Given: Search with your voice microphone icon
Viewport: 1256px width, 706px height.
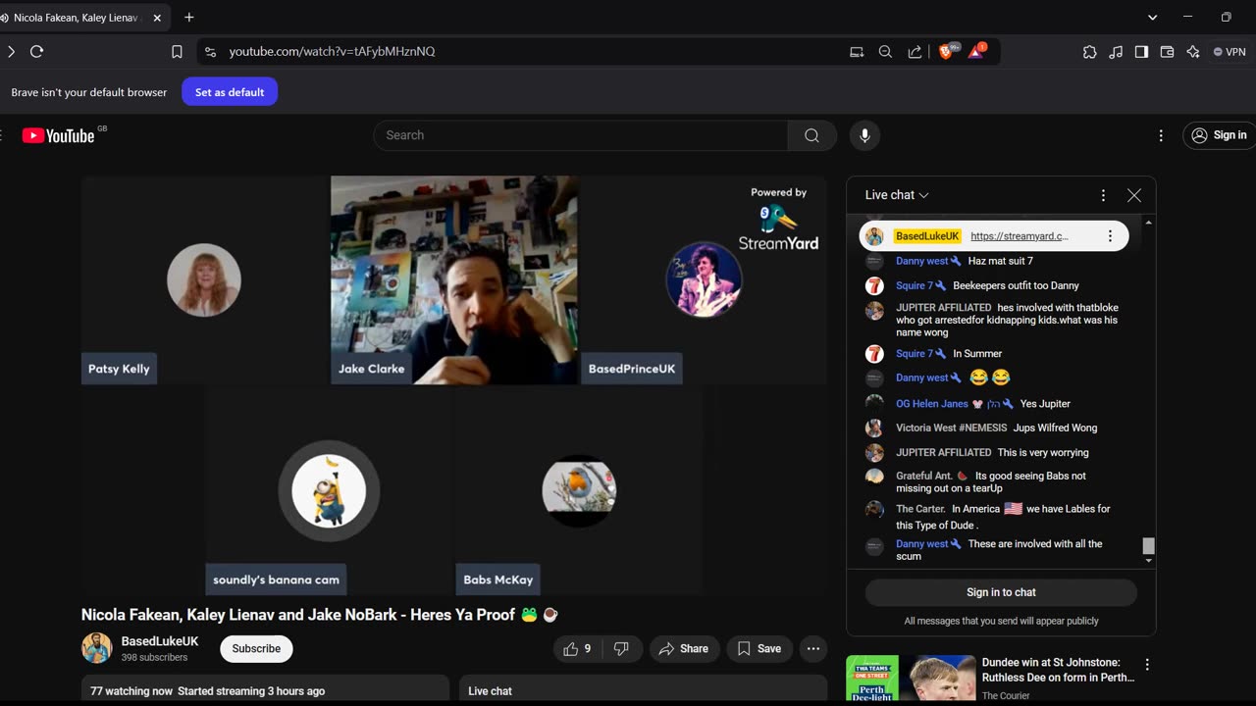Looking at the screenshot, I should [x=864, y=135].
